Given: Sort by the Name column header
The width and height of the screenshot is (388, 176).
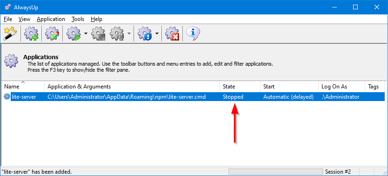Looking at the screenshot, I should 23,87.
